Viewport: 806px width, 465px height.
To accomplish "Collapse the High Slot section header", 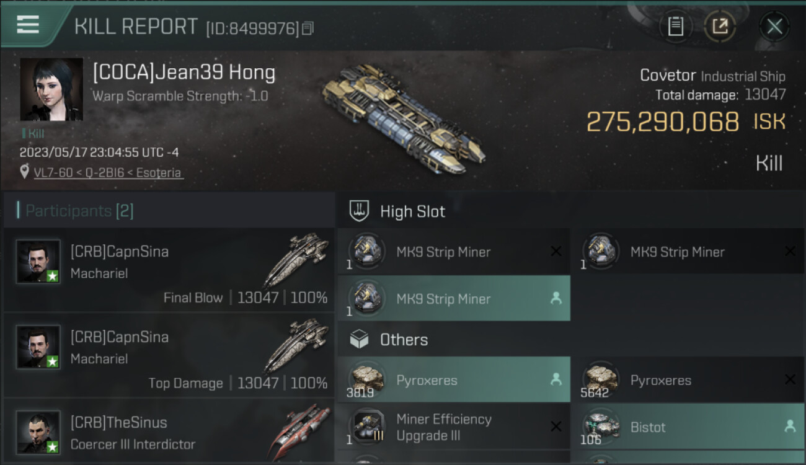I will pyautogui.click(x=571, y=211).
